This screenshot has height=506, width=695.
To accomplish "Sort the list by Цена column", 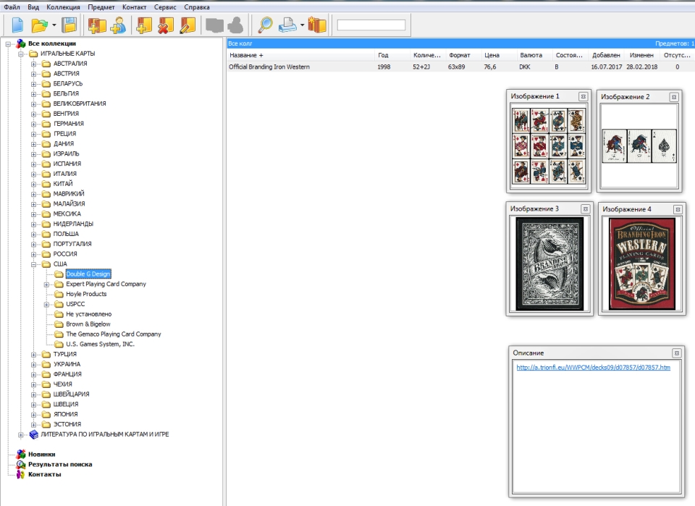I will [x=499, y=56].
